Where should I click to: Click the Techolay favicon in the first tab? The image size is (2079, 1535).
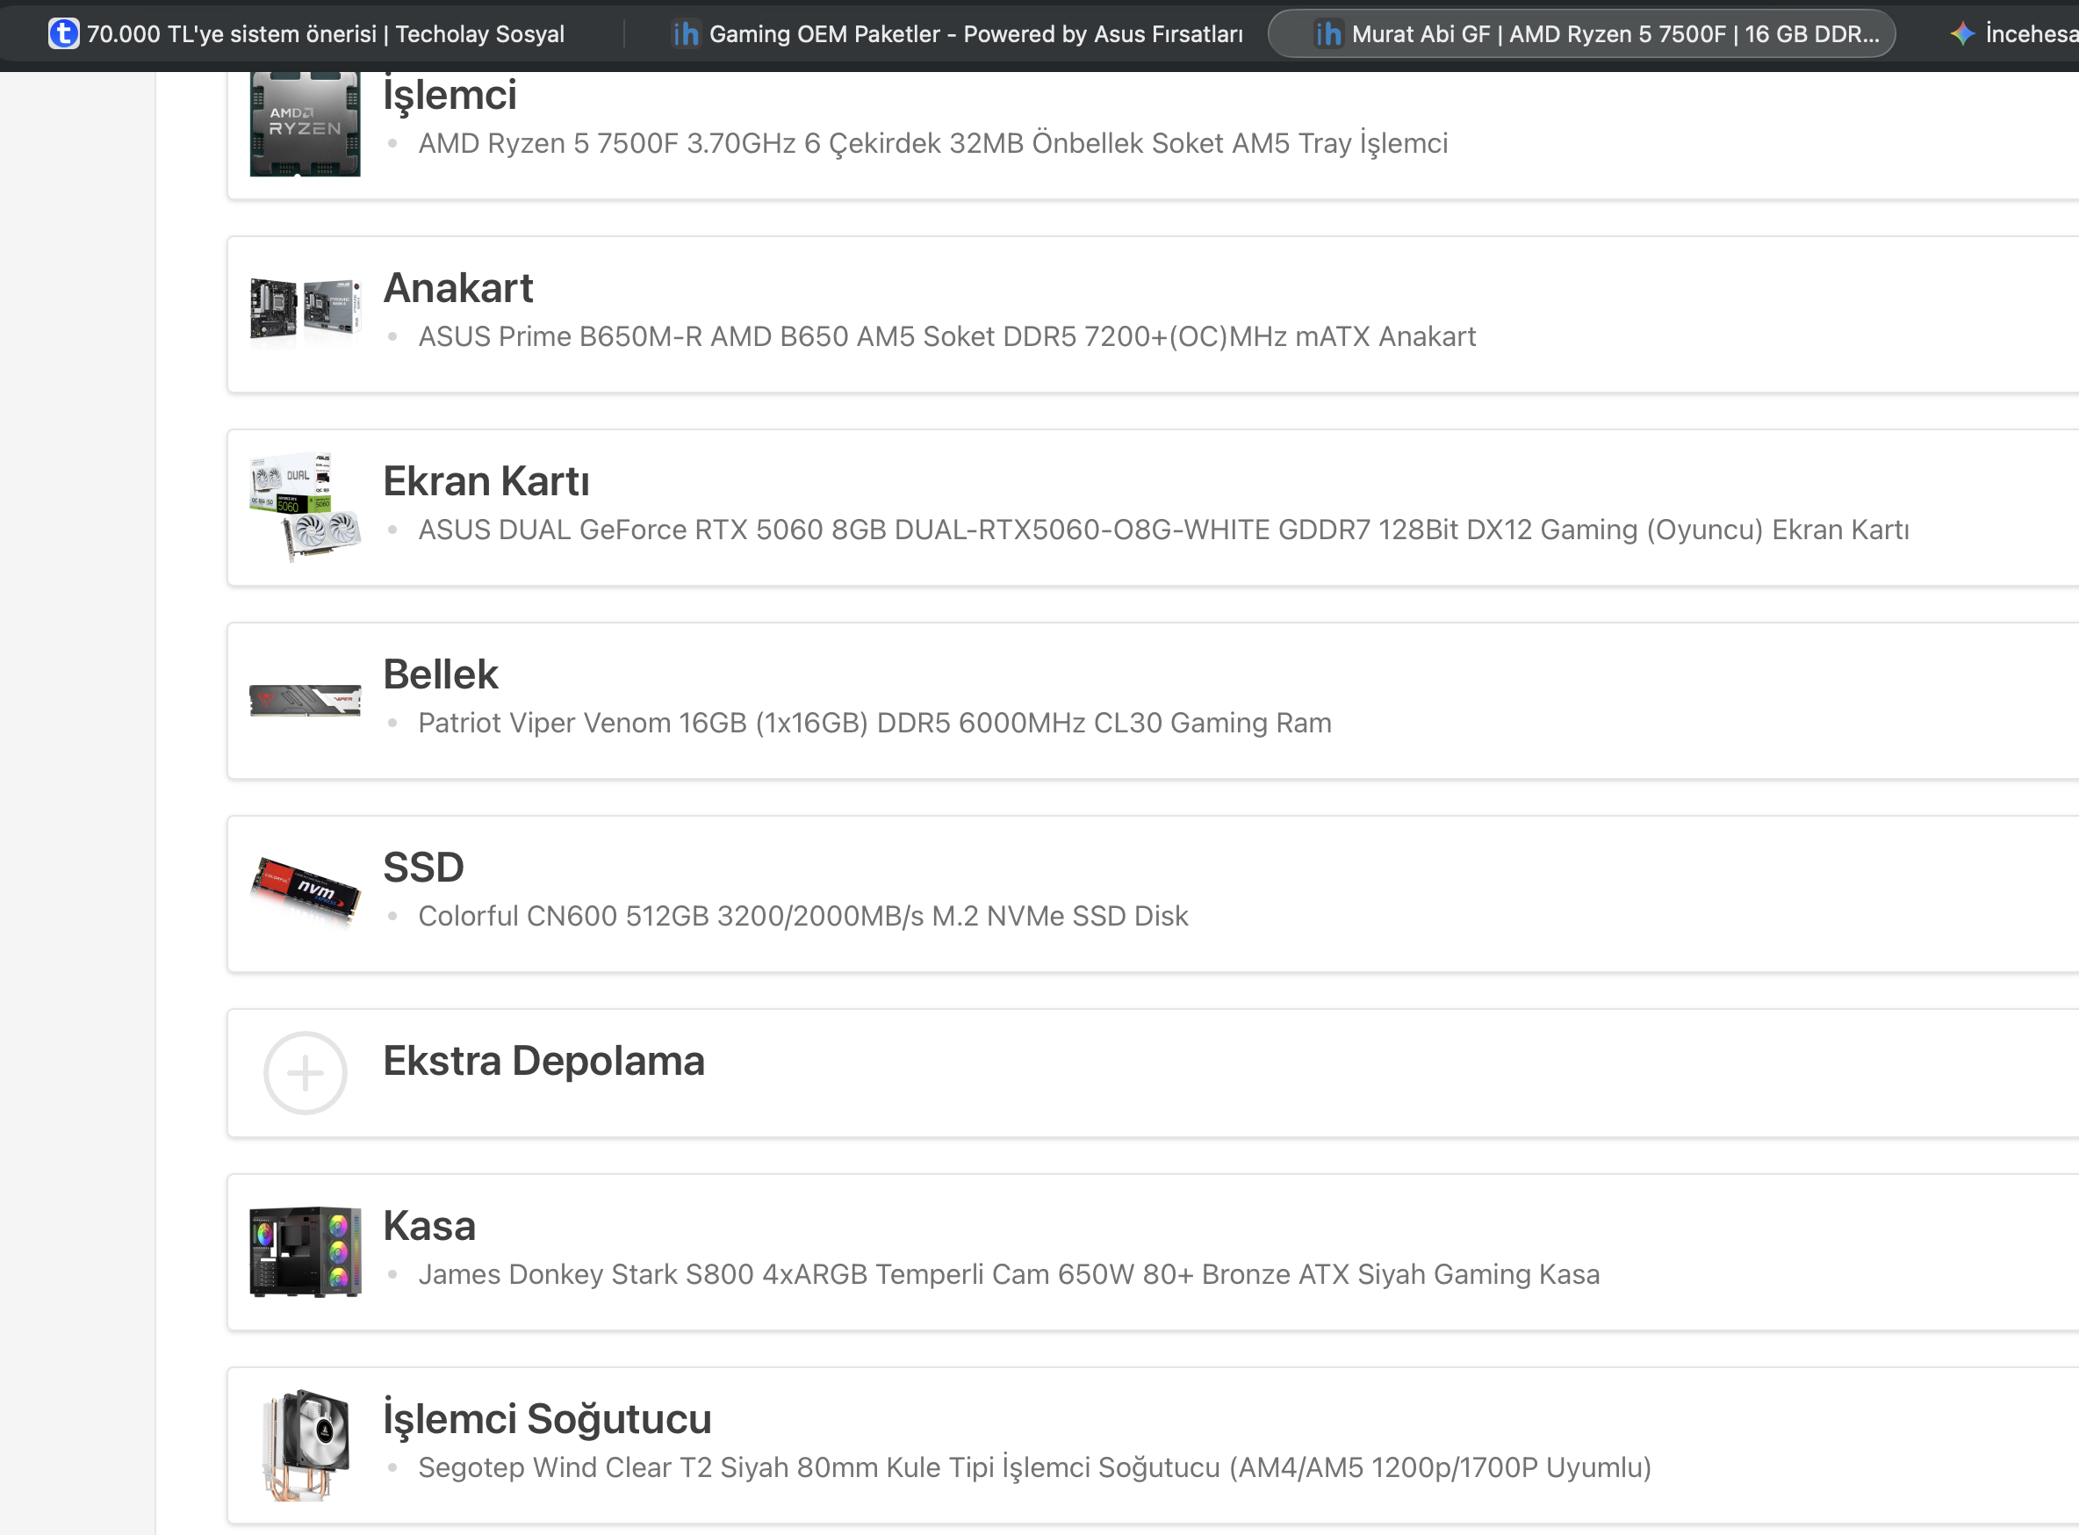63,34
